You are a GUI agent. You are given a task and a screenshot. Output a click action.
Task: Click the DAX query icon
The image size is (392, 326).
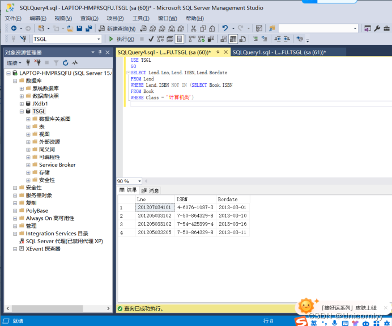181,28
